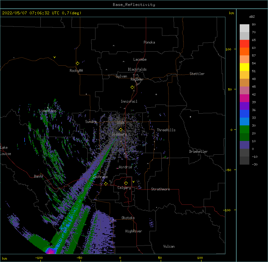Viewport: 268px width, 262px height.
Task: Click the RockyMH label
Action: point(76,71)
